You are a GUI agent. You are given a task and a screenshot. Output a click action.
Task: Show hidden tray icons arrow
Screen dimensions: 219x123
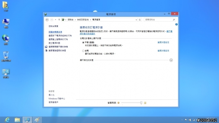[x=182, y=120]
